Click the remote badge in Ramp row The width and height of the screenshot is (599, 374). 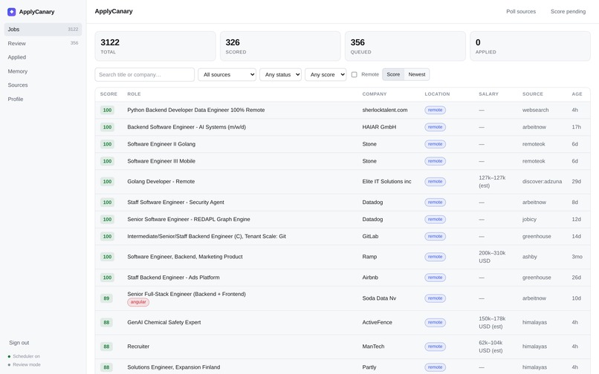click(435, 257)
